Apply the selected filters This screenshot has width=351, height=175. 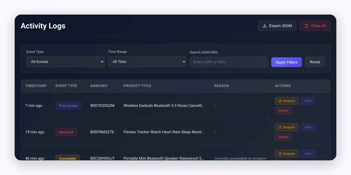click(x=287, y=62)
